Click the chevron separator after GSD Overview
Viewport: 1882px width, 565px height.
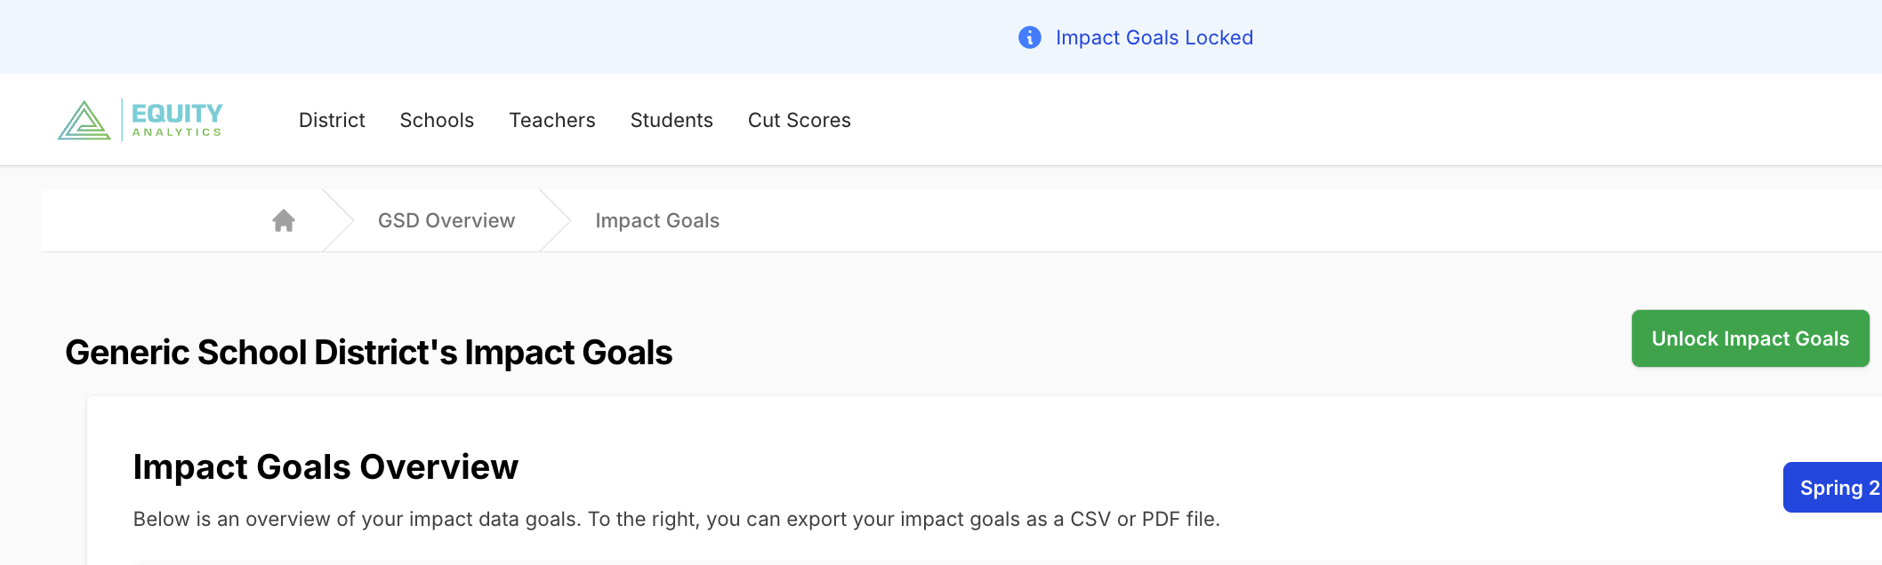[x=556, y=220]
